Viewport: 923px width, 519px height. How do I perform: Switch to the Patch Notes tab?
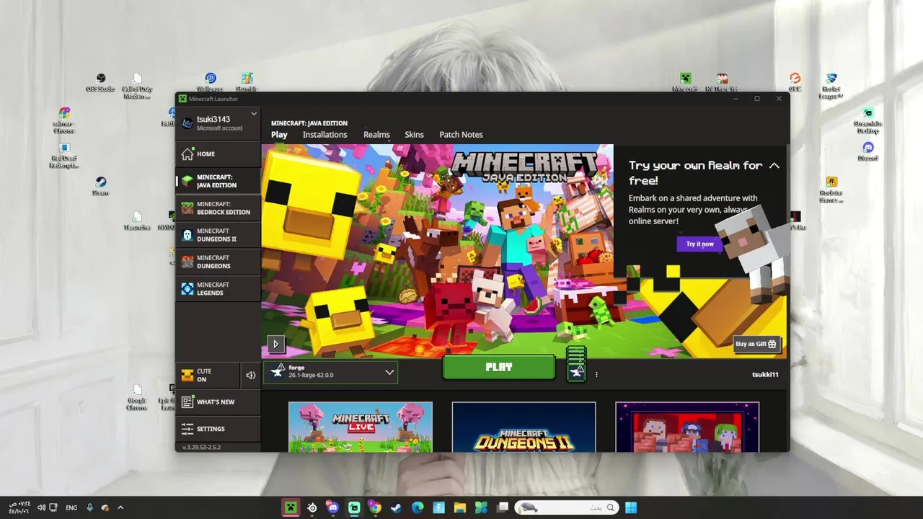(x=461, y=135)
